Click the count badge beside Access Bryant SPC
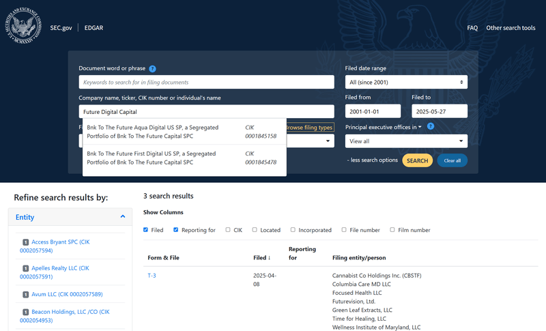The width and height of the screenshot is (546, 331). pyautogui.click(x=25, y=242)
